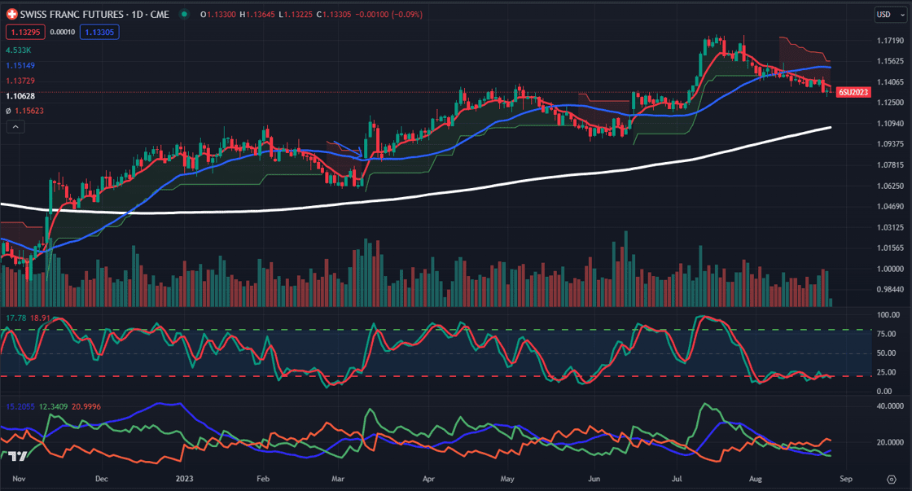Select the indicator value 1.15623
Screen dimensions: 912x491
point(29,111)
